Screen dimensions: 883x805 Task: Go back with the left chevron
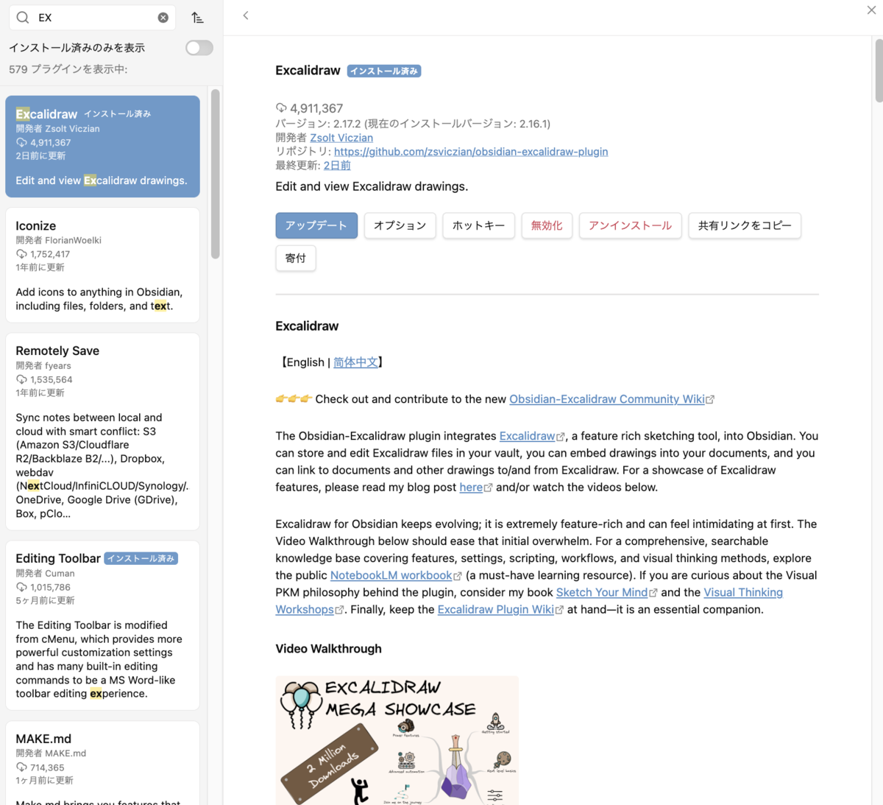coord(246,15)
